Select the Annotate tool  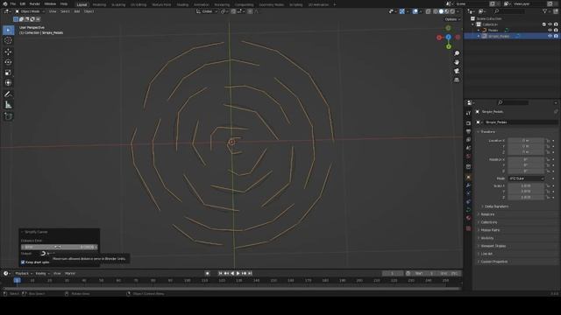coord(8,94)
